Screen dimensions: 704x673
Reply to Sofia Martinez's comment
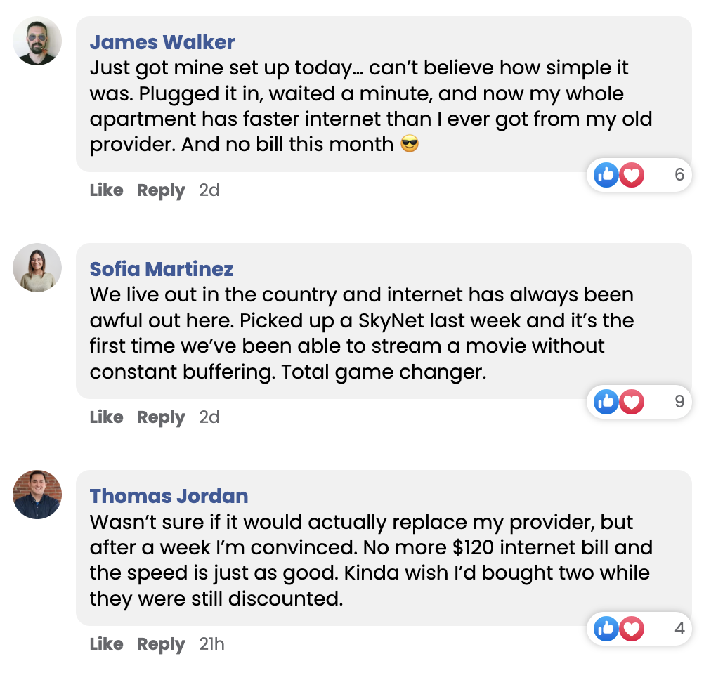pyautogui.click(x=161, y=417)
